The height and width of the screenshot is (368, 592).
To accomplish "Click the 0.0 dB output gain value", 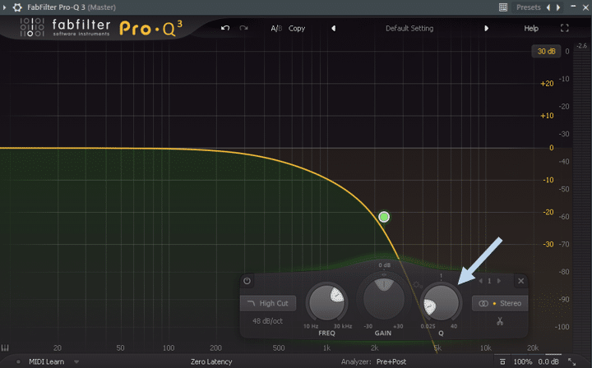I will [x=548, y=361].
